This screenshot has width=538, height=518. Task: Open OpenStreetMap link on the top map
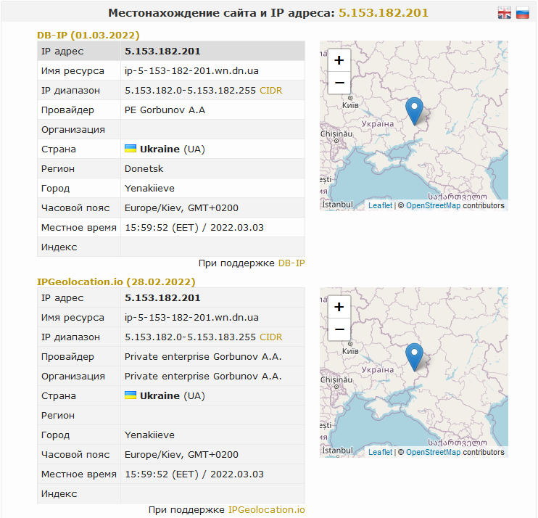[433, 206]
